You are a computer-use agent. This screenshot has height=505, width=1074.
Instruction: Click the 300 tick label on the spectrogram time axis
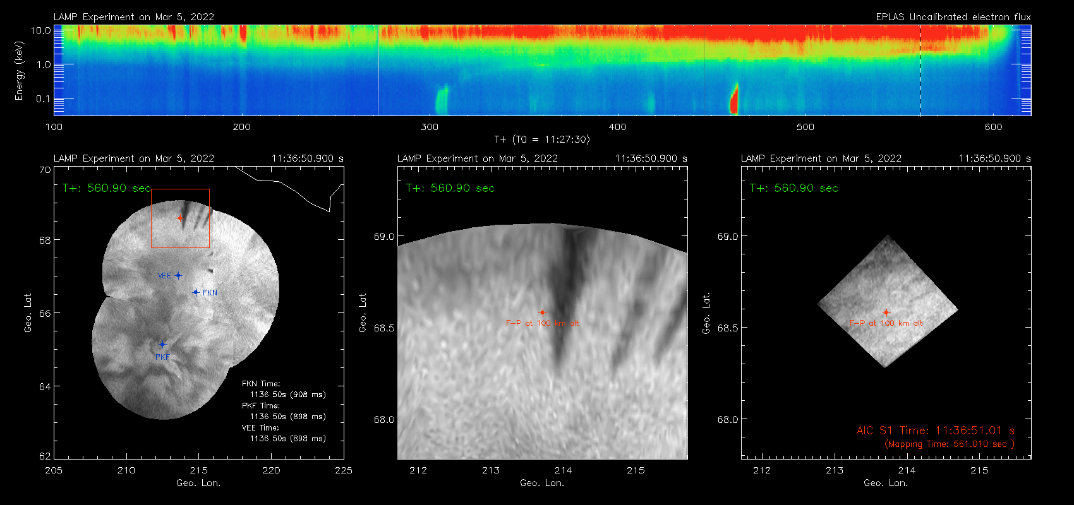click(430, 127)
